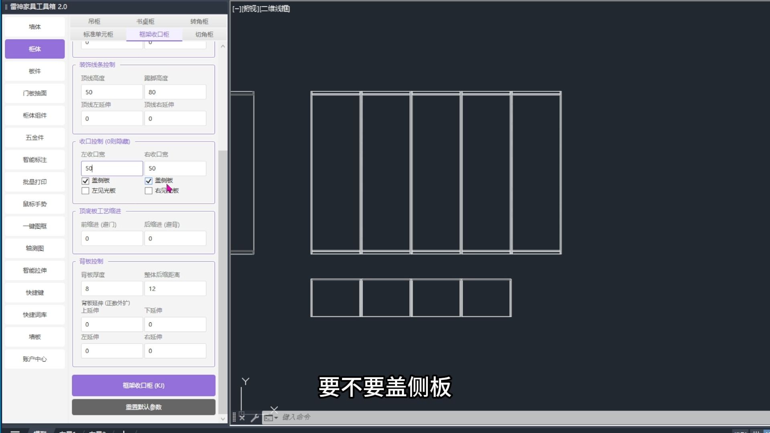The height and width of the screenshot is (433, 770).
Task: Click the 前缩进 (避门) input field
Action: pyautogui.click(x=112, y=239)
